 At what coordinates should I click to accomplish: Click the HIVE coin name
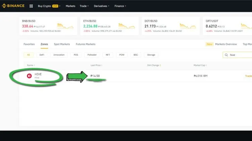[x=38, y=74]
